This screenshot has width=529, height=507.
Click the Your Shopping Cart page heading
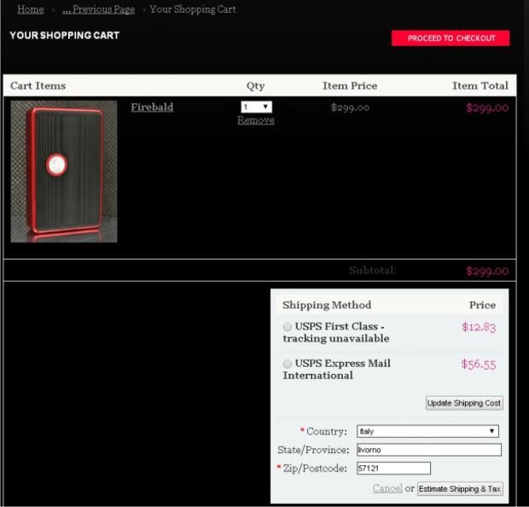pos(65,36)
